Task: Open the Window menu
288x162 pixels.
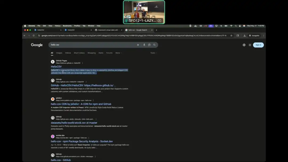Action: coord(91,26)
